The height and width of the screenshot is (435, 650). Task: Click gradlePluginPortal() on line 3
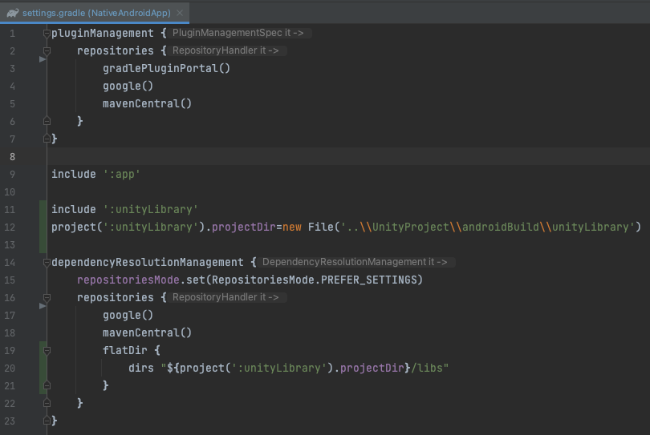coord(166,68)
